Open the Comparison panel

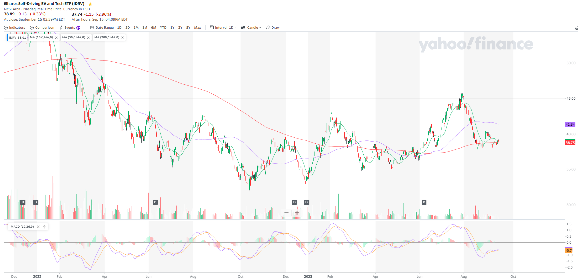pos(42,28)
